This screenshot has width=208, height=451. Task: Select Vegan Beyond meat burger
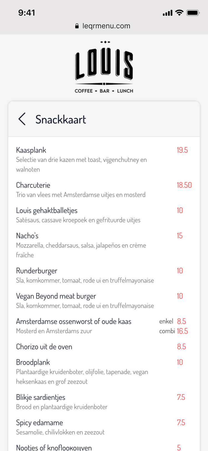pos(56,296)
